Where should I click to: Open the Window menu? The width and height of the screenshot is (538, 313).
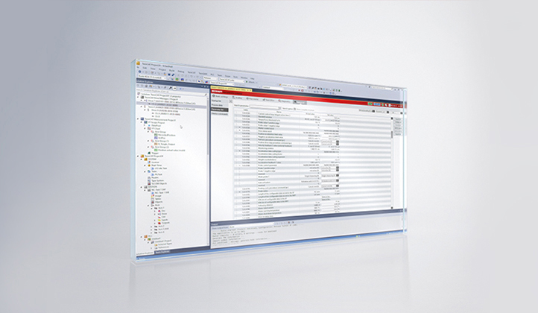pos(244,78)
